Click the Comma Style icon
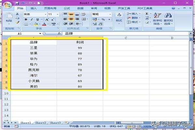The height and width of the screenshot is (130, 195). 109,19
